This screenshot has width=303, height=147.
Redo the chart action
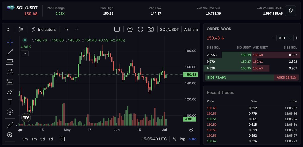77,29
